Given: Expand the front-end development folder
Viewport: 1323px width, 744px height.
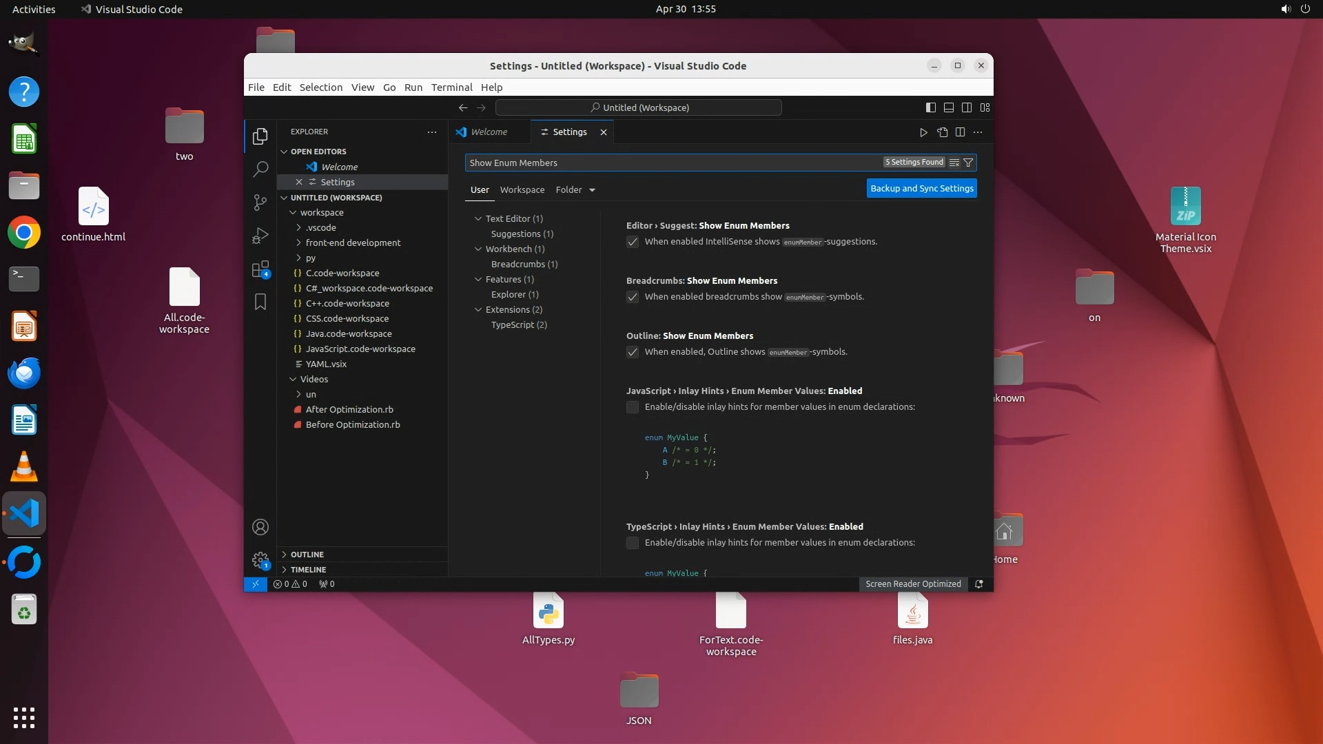Looking at the screenshot, I should [353, 242].
